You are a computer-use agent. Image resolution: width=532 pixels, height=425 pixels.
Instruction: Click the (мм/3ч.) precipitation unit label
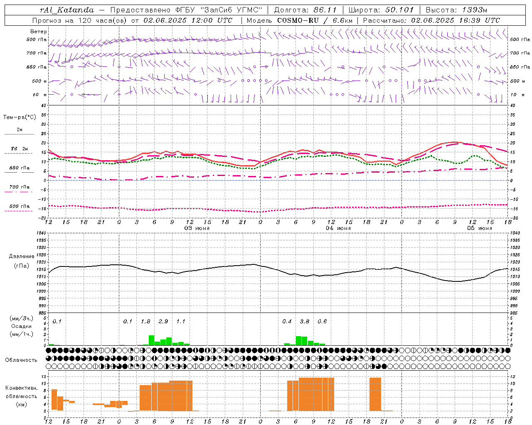pos(21,318)
